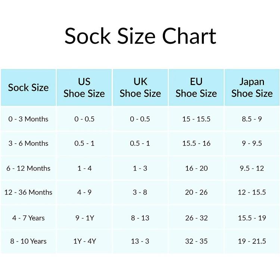Click the 0 - 3 Months row label
The height and width of the screenshot is (280, 280).
pos(28,119)
